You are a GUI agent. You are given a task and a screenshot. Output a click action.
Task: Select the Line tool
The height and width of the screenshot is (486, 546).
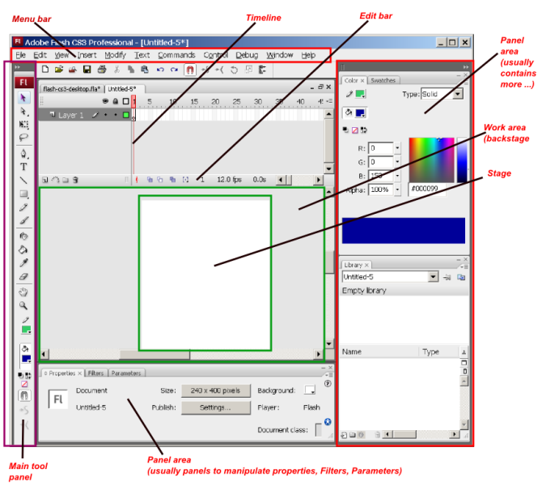23,181
